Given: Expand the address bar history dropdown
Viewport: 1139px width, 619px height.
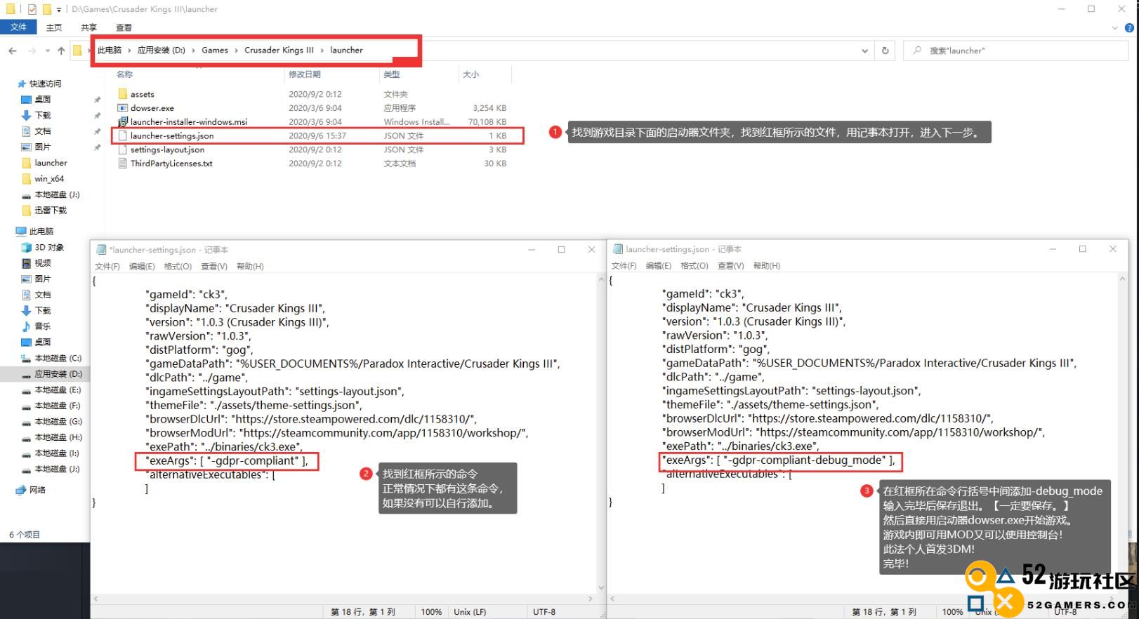Looking at the screenshot, I should coord(864,51).
